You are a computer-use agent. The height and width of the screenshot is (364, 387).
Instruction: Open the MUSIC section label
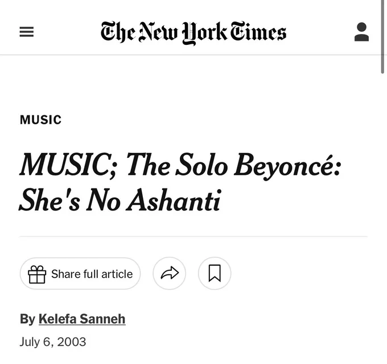41,120
